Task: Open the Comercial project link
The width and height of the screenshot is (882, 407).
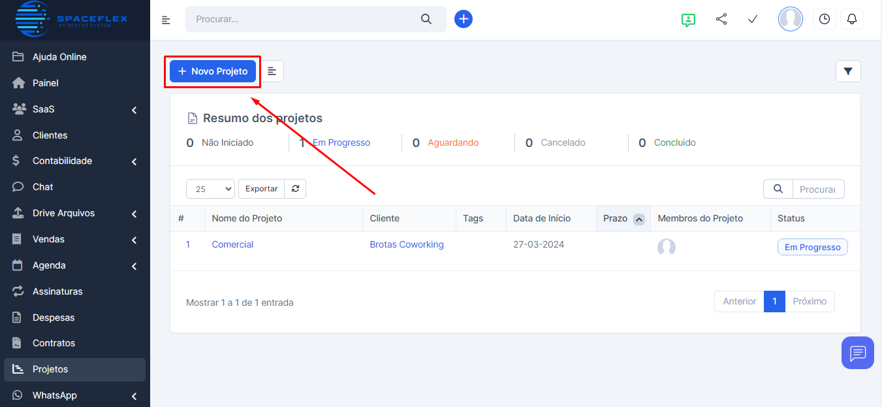Action: [x=232, y=244]
